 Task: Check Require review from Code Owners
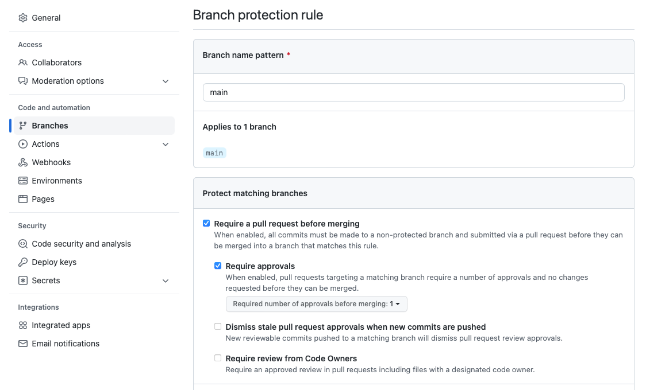pyautogui.click(x=218, y=358)
